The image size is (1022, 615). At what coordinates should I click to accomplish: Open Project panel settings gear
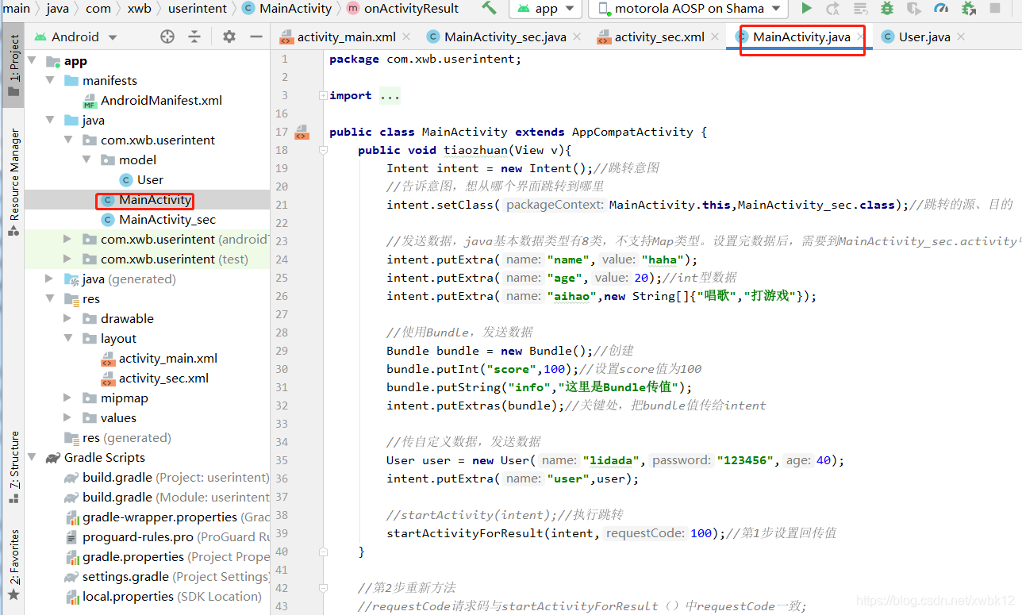pyautogui.click(x=229, y=37)
